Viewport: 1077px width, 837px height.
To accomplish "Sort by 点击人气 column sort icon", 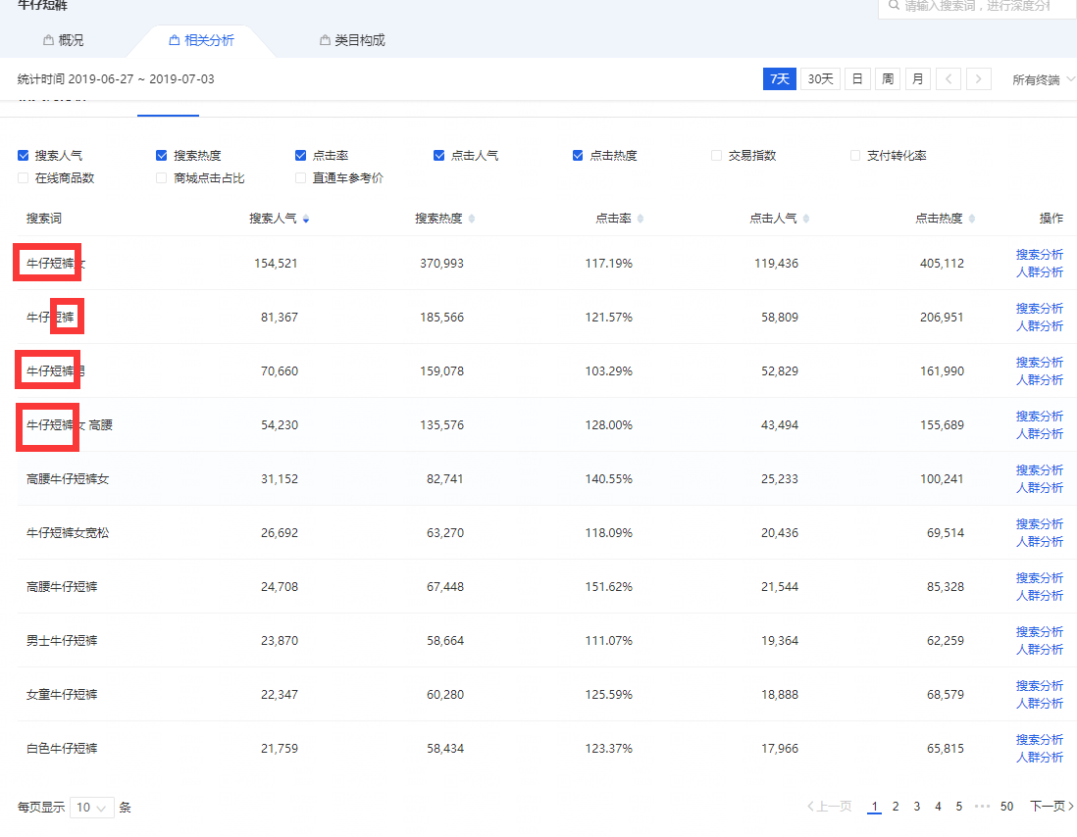I will [805, 220].
